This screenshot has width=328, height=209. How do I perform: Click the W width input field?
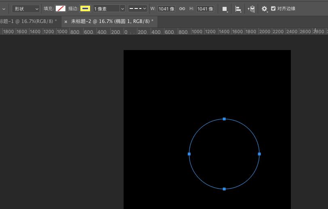(x=166, y=9)
